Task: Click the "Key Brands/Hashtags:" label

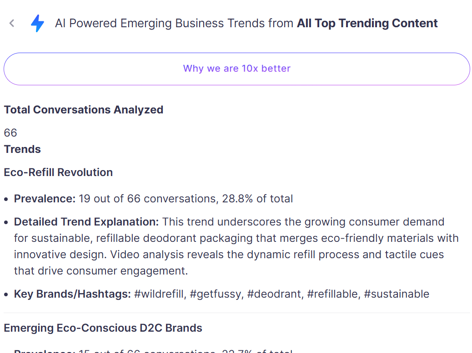Action: coord(72,294)
